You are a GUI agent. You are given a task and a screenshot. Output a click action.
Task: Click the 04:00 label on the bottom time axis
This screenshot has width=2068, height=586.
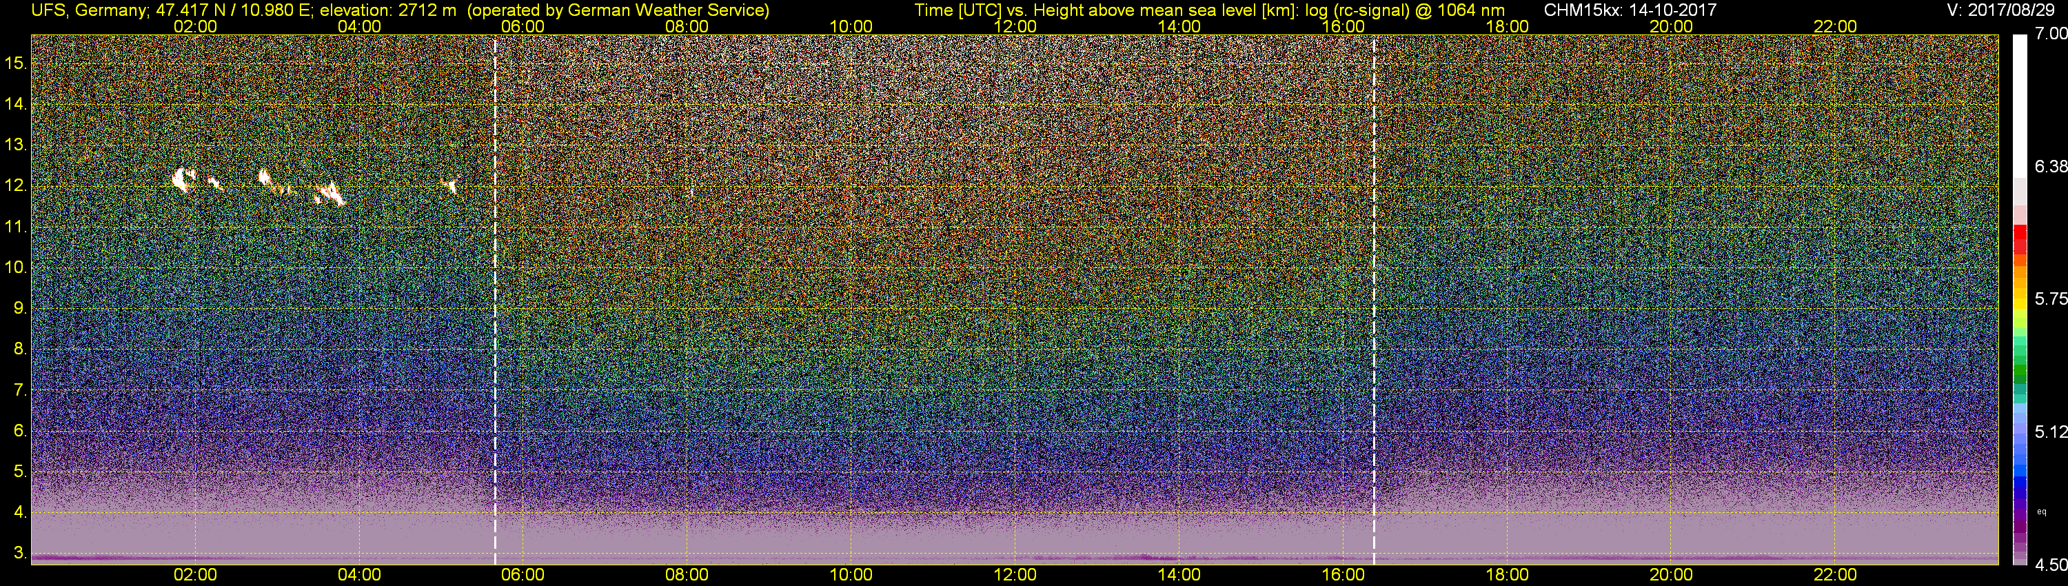tap(359, 575)
